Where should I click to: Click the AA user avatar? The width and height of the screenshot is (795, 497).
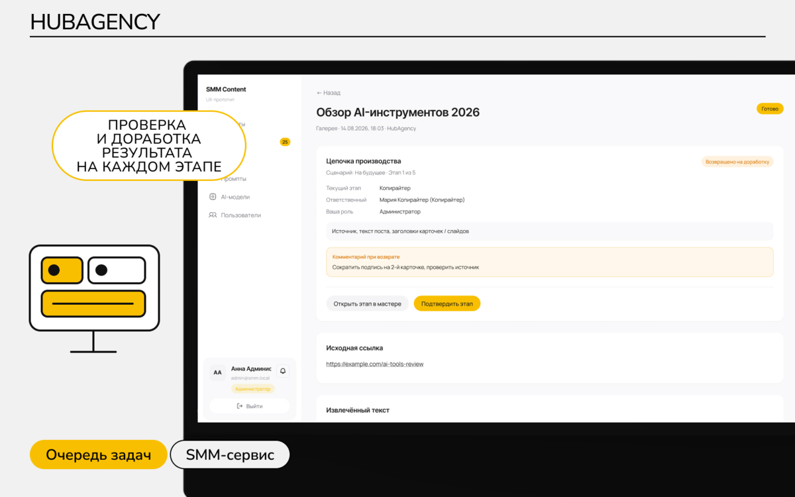click(x=217, y=373)
